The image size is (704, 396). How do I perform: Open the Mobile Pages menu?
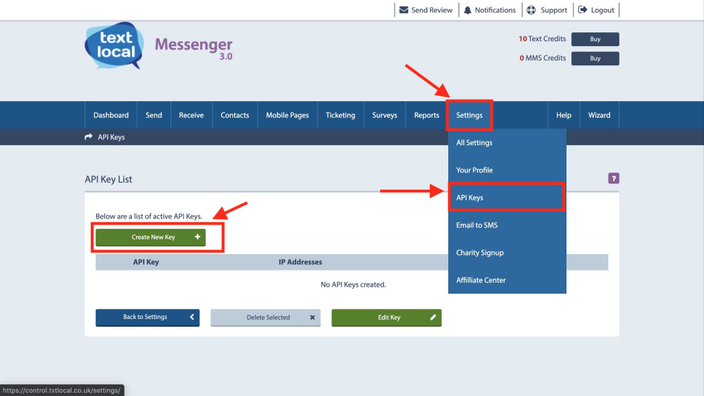tap(287, 115)
